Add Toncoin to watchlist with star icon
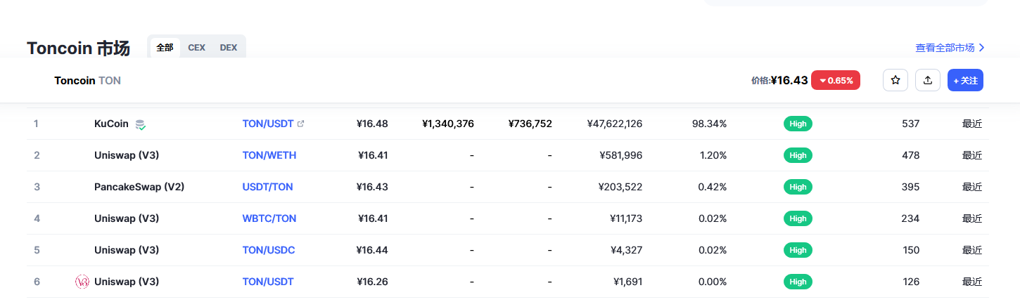 895,80
